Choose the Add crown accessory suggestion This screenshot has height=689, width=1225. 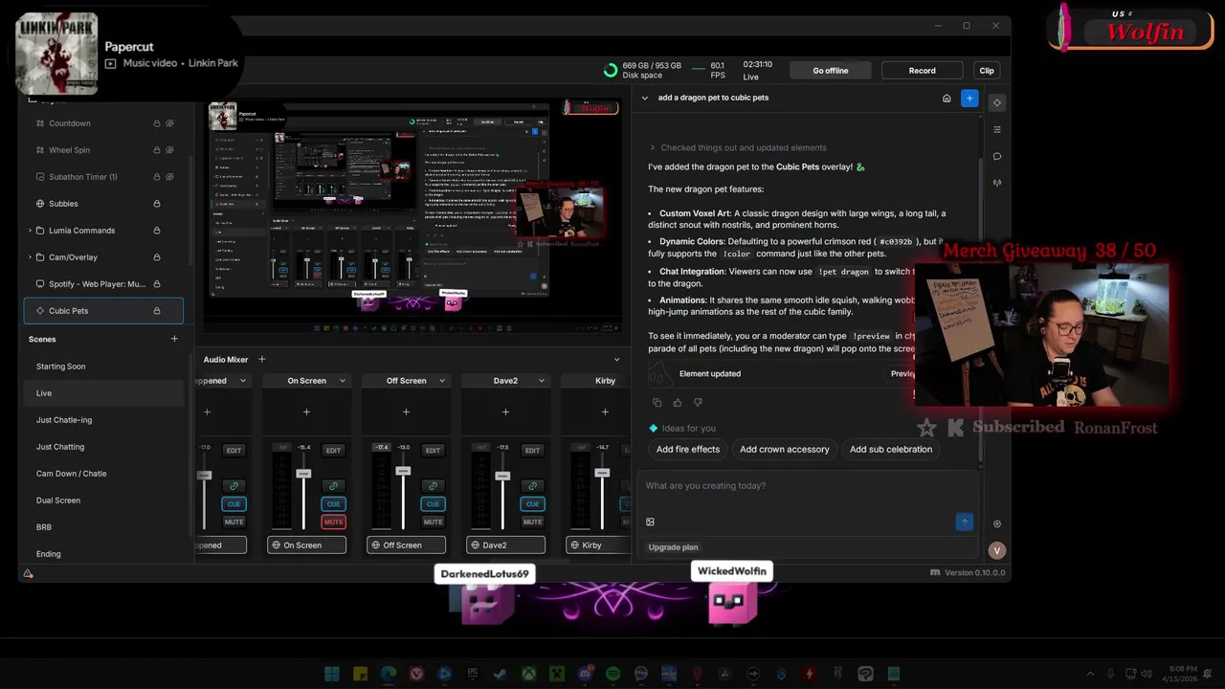pos(785,449)
